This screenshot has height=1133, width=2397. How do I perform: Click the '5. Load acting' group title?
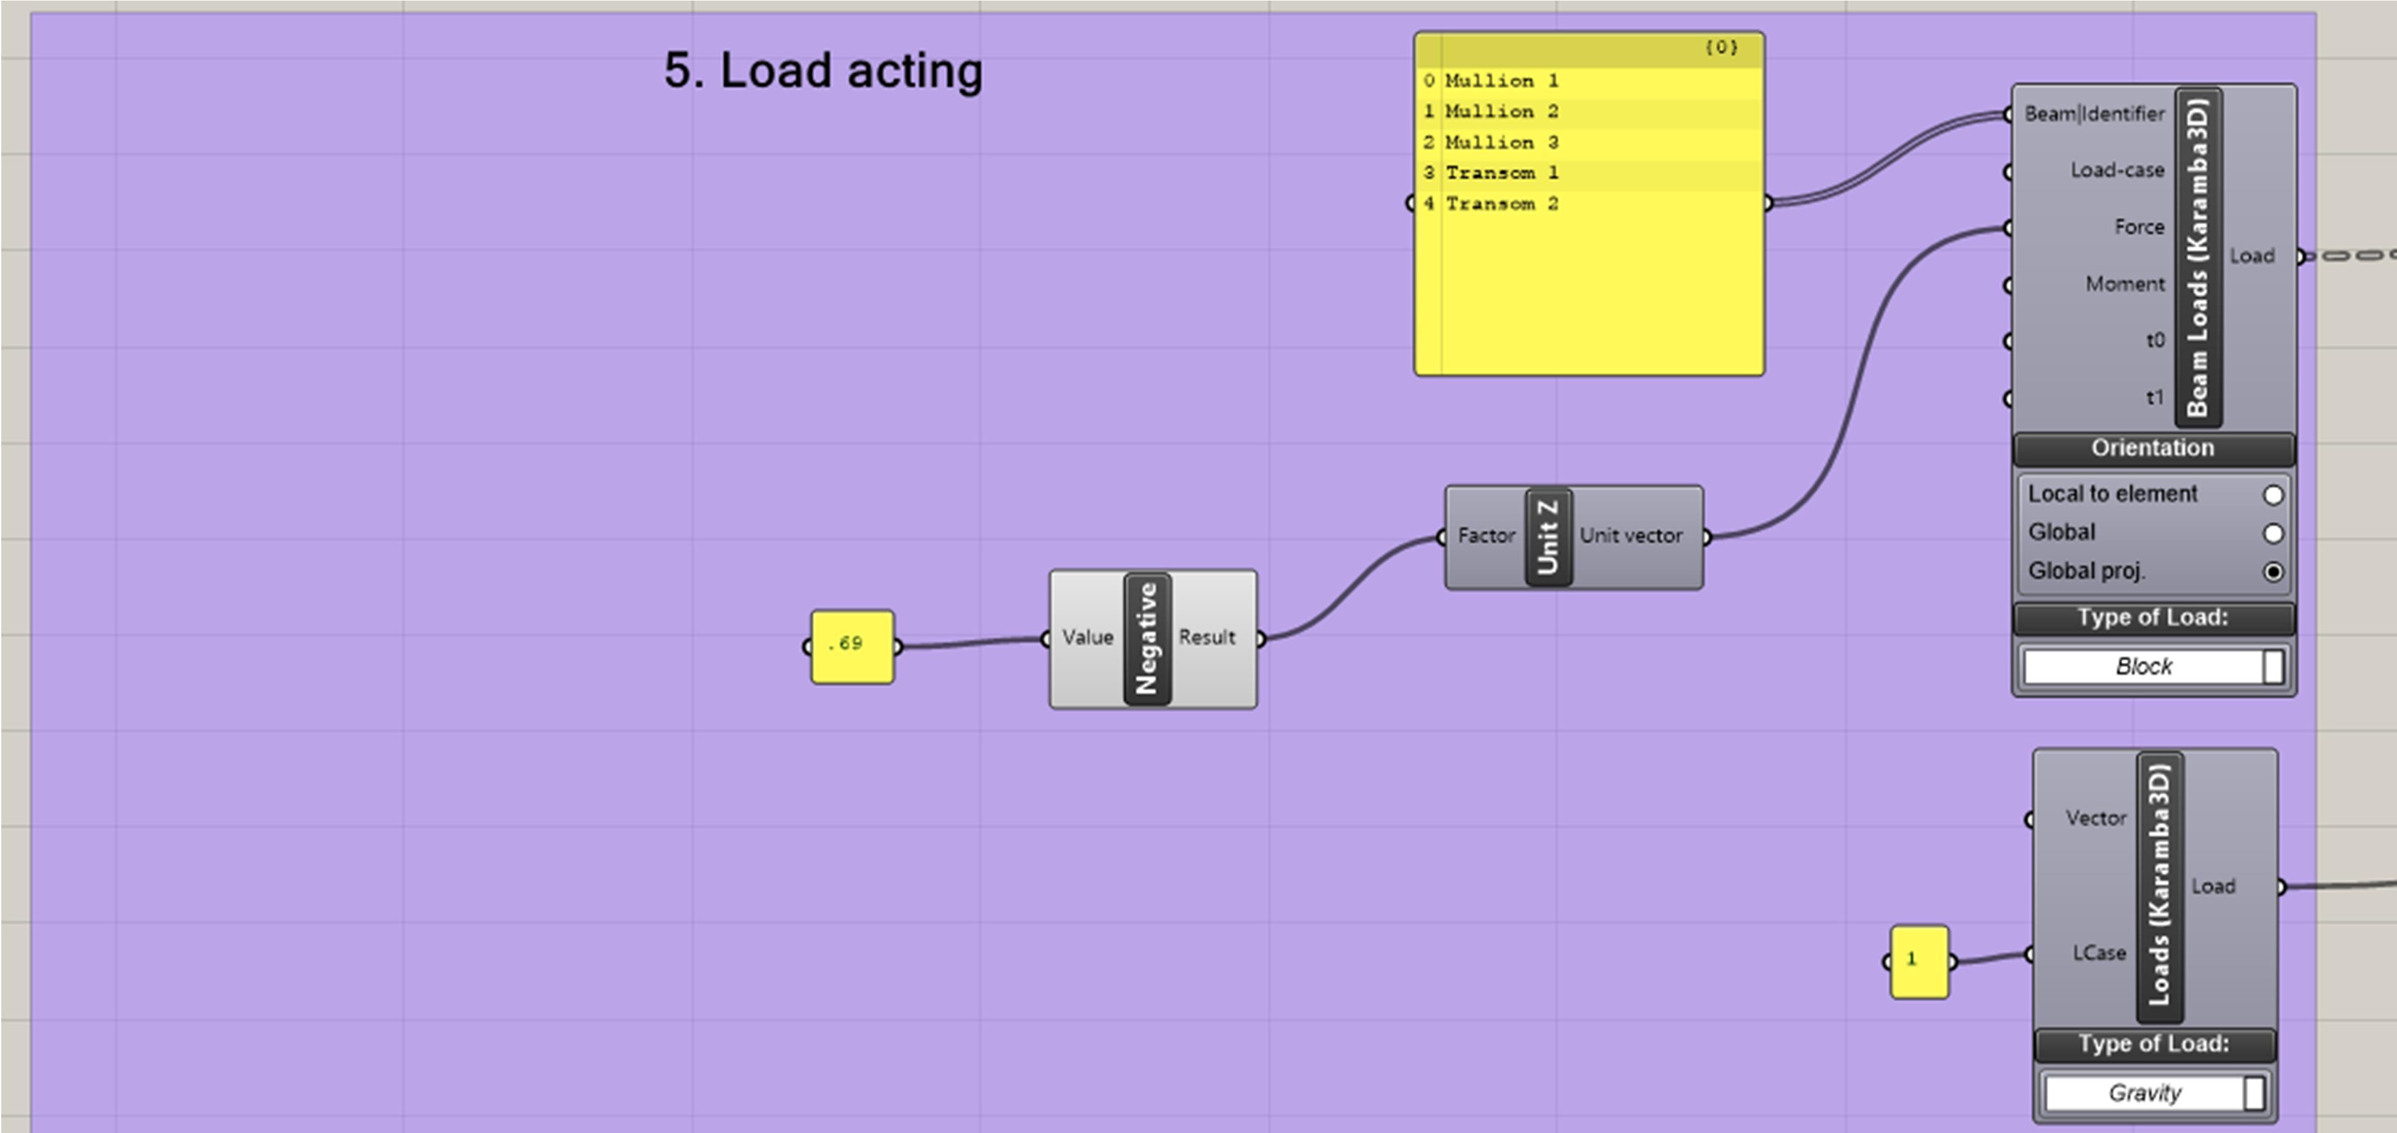(x=823, y=71)
